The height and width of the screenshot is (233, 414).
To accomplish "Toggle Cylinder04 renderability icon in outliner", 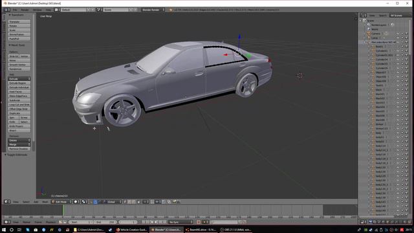I will coord(406,60).
